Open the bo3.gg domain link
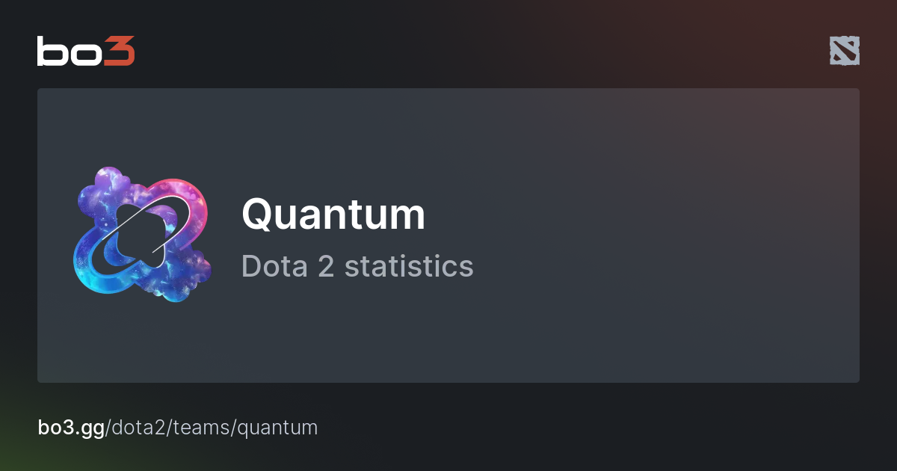The width and height of the screenshot is (897, 471). pyautogui.click(x=71, y=428)
